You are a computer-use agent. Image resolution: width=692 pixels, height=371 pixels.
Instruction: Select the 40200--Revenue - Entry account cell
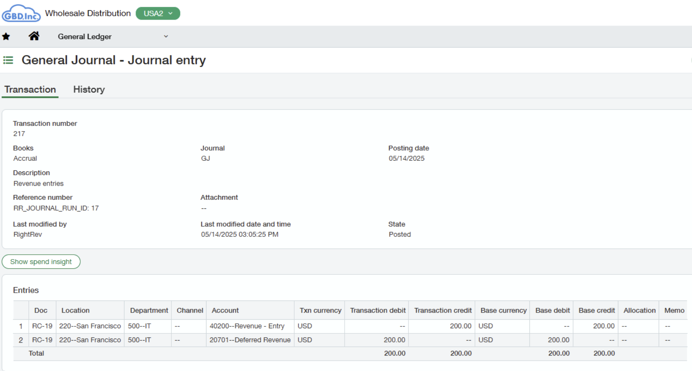(x=247, y=326)
